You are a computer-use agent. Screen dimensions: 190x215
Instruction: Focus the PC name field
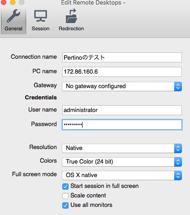click(x=122, y=72)
